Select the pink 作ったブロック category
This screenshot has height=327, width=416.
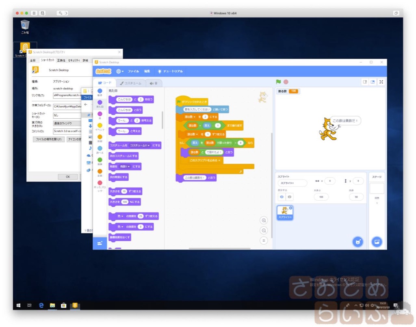pos(100,183)
